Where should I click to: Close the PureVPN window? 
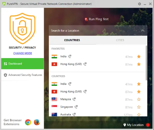[x=150, y=4]
